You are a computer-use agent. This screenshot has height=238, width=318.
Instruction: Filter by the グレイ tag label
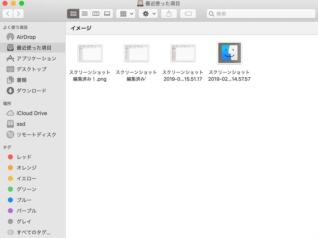(24, 221)
